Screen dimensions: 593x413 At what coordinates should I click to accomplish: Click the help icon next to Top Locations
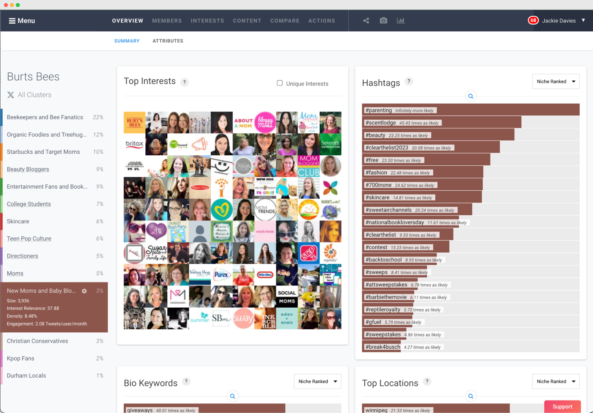[427, 381]
